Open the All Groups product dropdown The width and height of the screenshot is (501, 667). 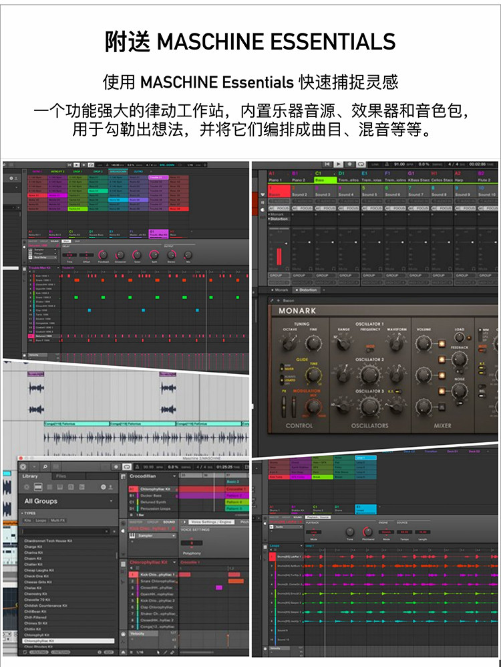click(x=68, y=501)
